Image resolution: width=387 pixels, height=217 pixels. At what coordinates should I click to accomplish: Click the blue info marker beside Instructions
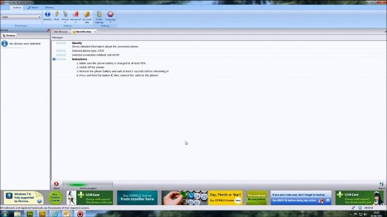[x=54, y=59]
